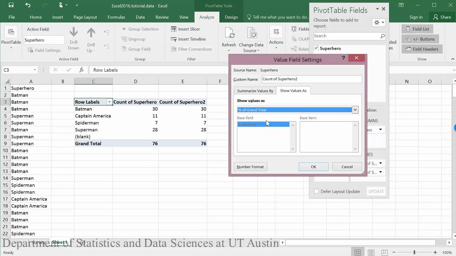Switch to Page Layout view in status bar
Image resolution: width=456 pixels, height=256 pixels.
click(371, 252)
